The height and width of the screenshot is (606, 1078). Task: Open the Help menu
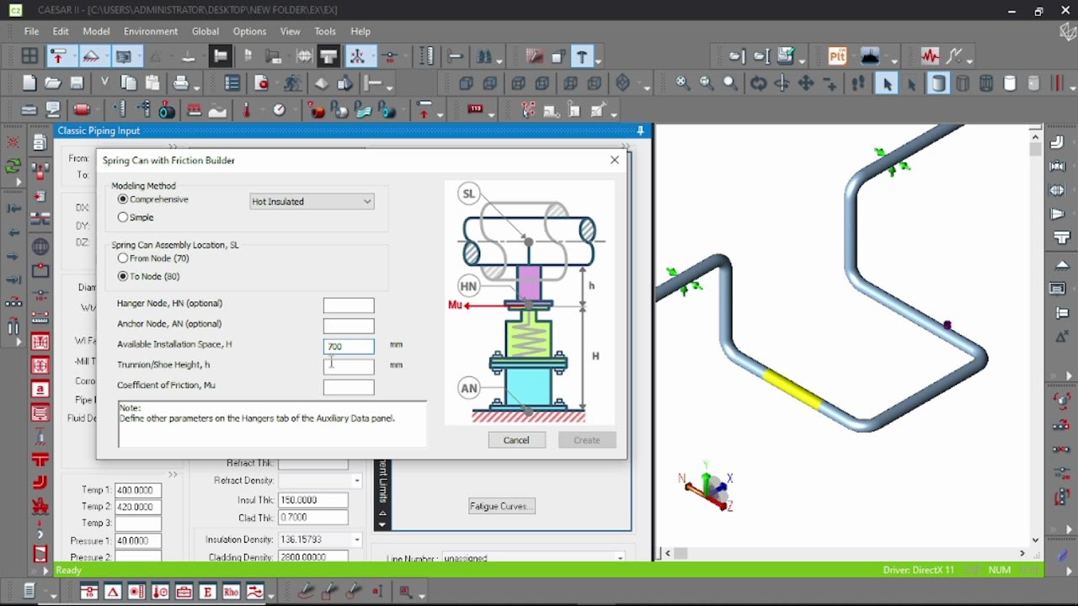pos(360,31)
